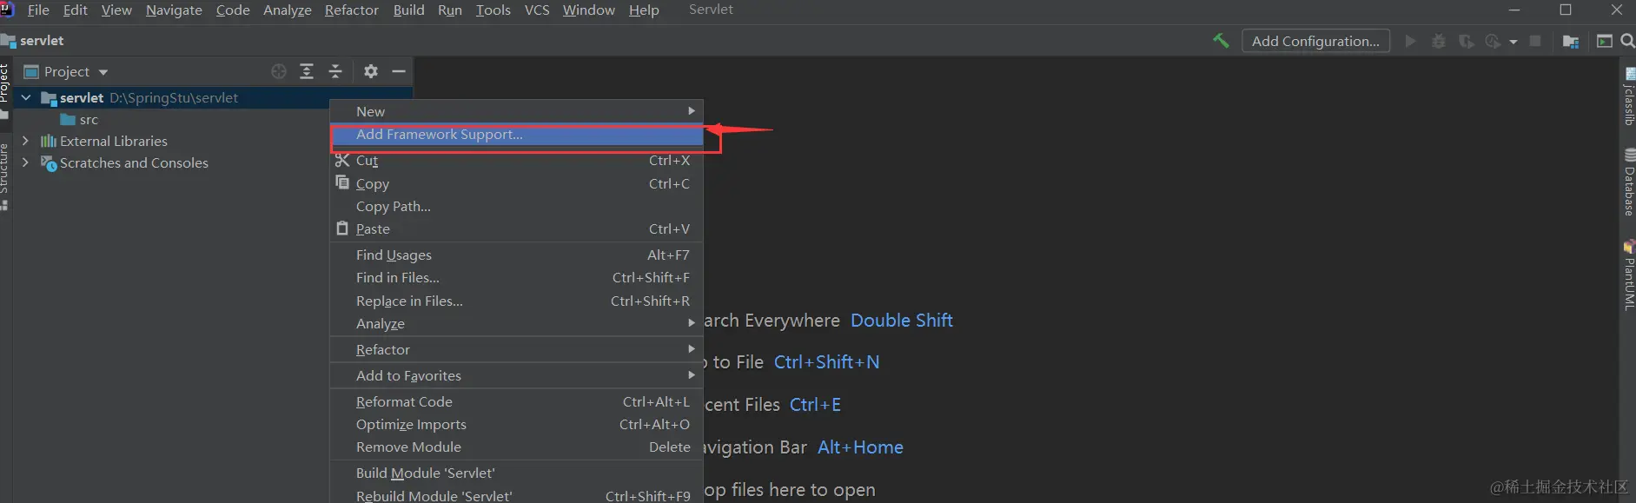This screenshot has height=503, width=1636.
Task: Collapse the servlet module tree node
Action: click(26, 97)
